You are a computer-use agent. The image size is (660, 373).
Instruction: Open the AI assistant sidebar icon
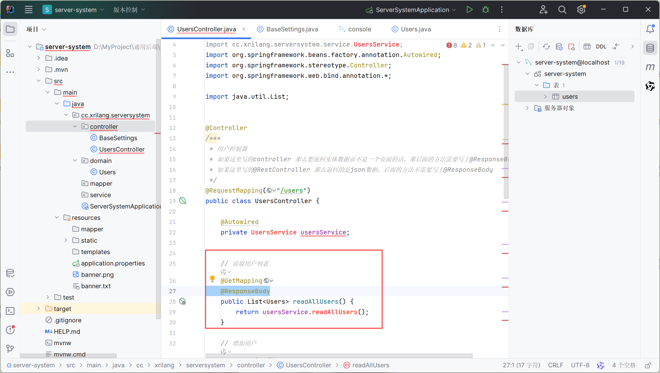[650, 86]
